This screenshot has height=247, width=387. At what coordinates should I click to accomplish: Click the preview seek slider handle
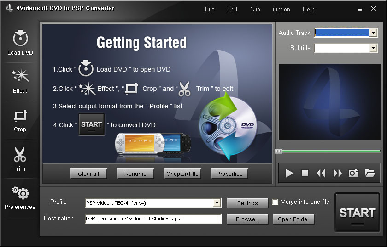click(x=278, y=151)
